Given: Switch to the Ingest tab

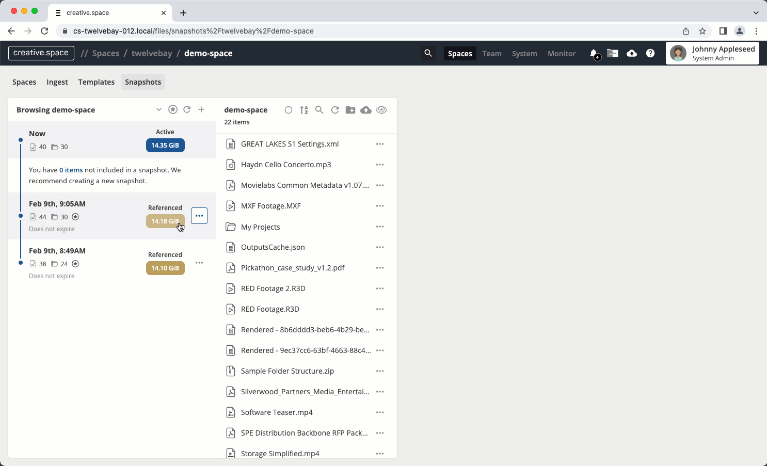Looking at the screenshot, I should [57, 82].
